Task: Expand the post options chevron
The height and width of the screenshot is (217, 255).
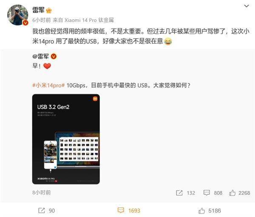Action: point(246,6)
